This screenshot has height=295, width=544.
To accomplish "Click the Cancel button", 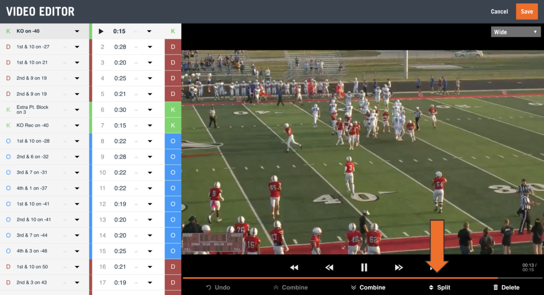I will pyautogui.click(x=499, y=11).
